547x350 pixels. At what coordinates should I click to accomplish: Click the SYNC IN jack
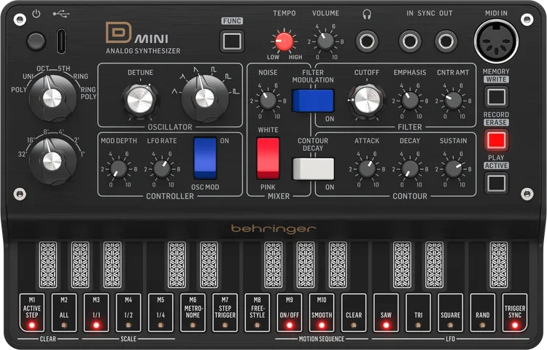point(410,42)
